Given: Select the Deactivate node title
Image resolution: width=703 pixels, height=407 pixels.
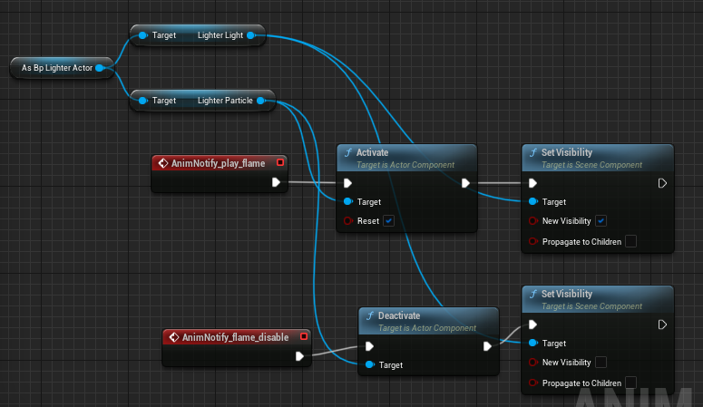Looking at the screenshot, I should 399,315.
